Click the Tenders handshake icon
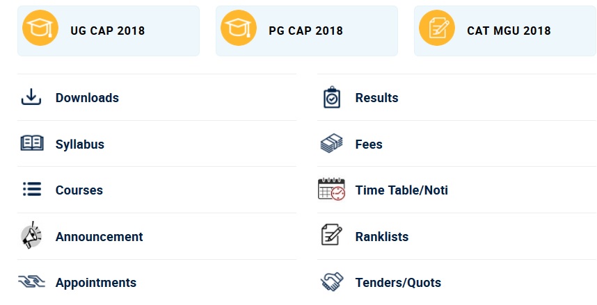 pyautogui.click(x=332, y=282)
